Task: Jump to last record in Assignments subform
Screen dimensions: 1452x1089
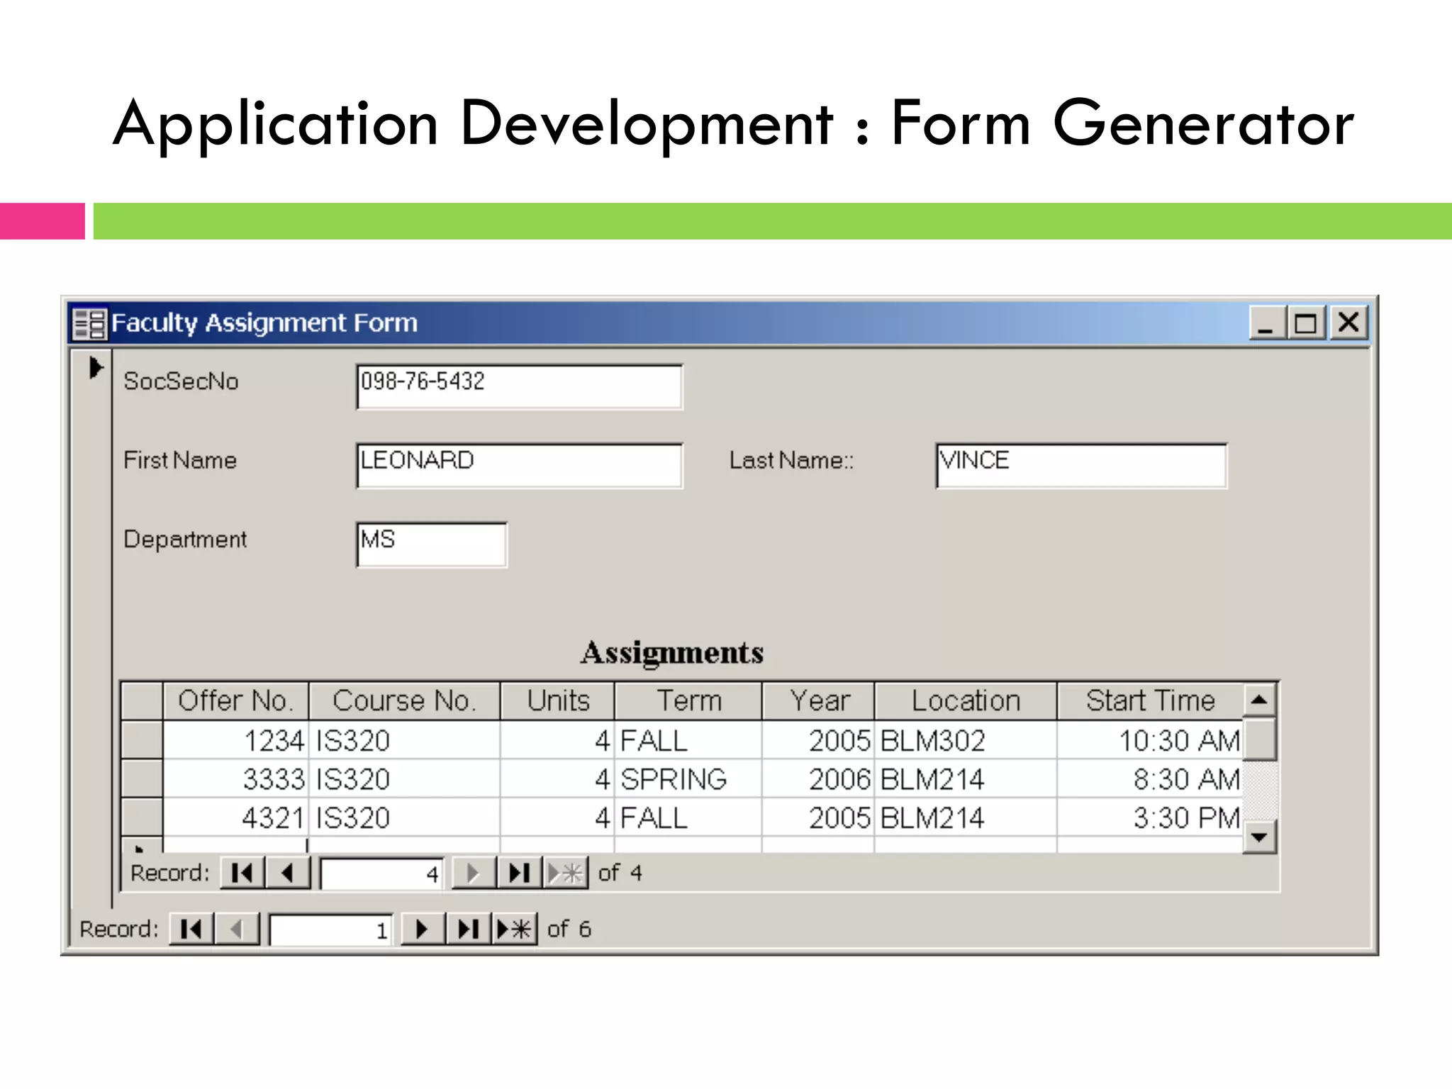Action: pos(518,873)
